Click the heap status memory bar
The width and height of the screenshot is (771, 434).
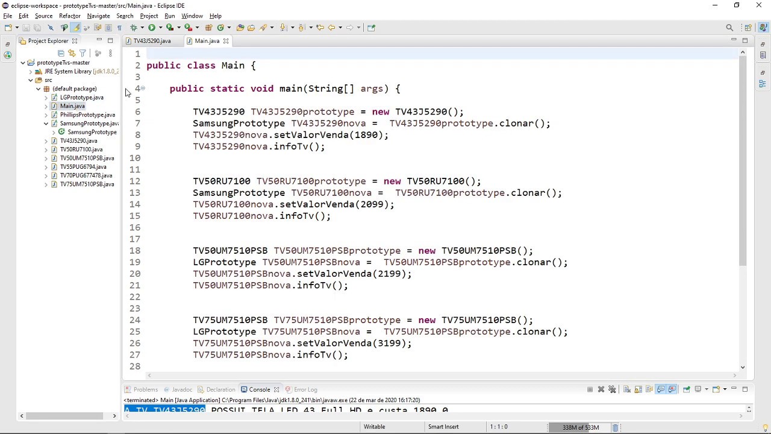click(579, 427)
